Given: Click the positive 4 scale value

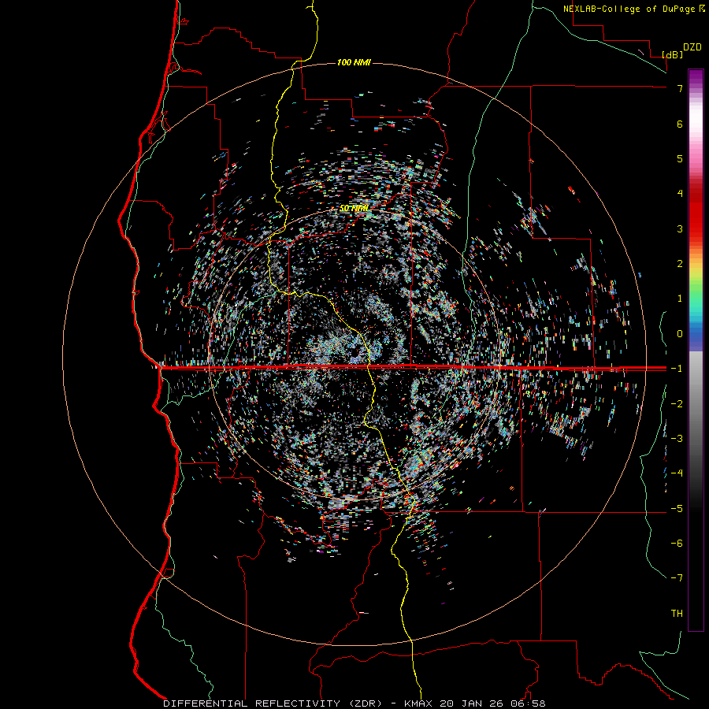Looking at the screenshot, I should point(680,194).
